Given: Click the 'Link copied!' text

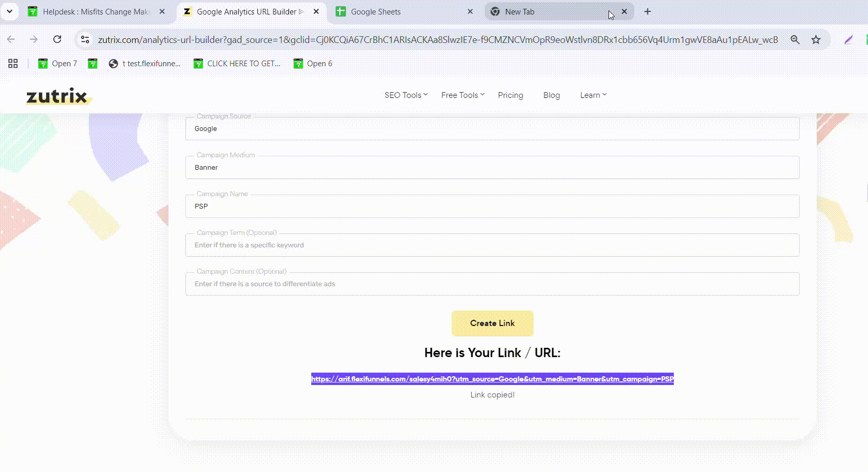Looking at the screenshot, I should point(492,395).
